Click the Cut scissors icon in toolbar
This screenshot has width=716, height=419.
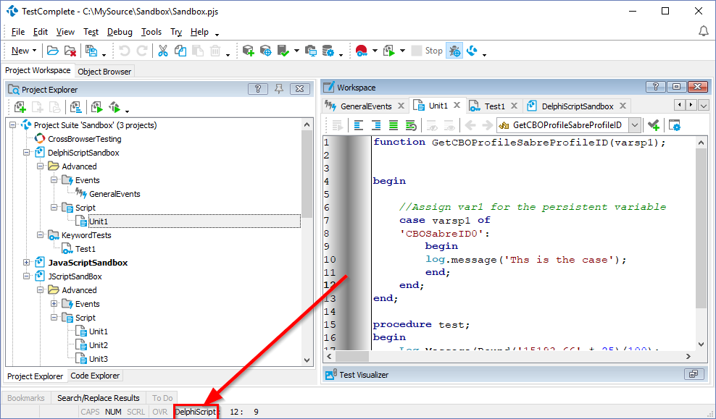tap(163, 51)
